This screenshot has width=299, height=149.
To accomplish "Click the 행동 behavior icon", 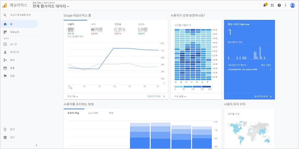I will pyautogui.click(x=5, y=68).
